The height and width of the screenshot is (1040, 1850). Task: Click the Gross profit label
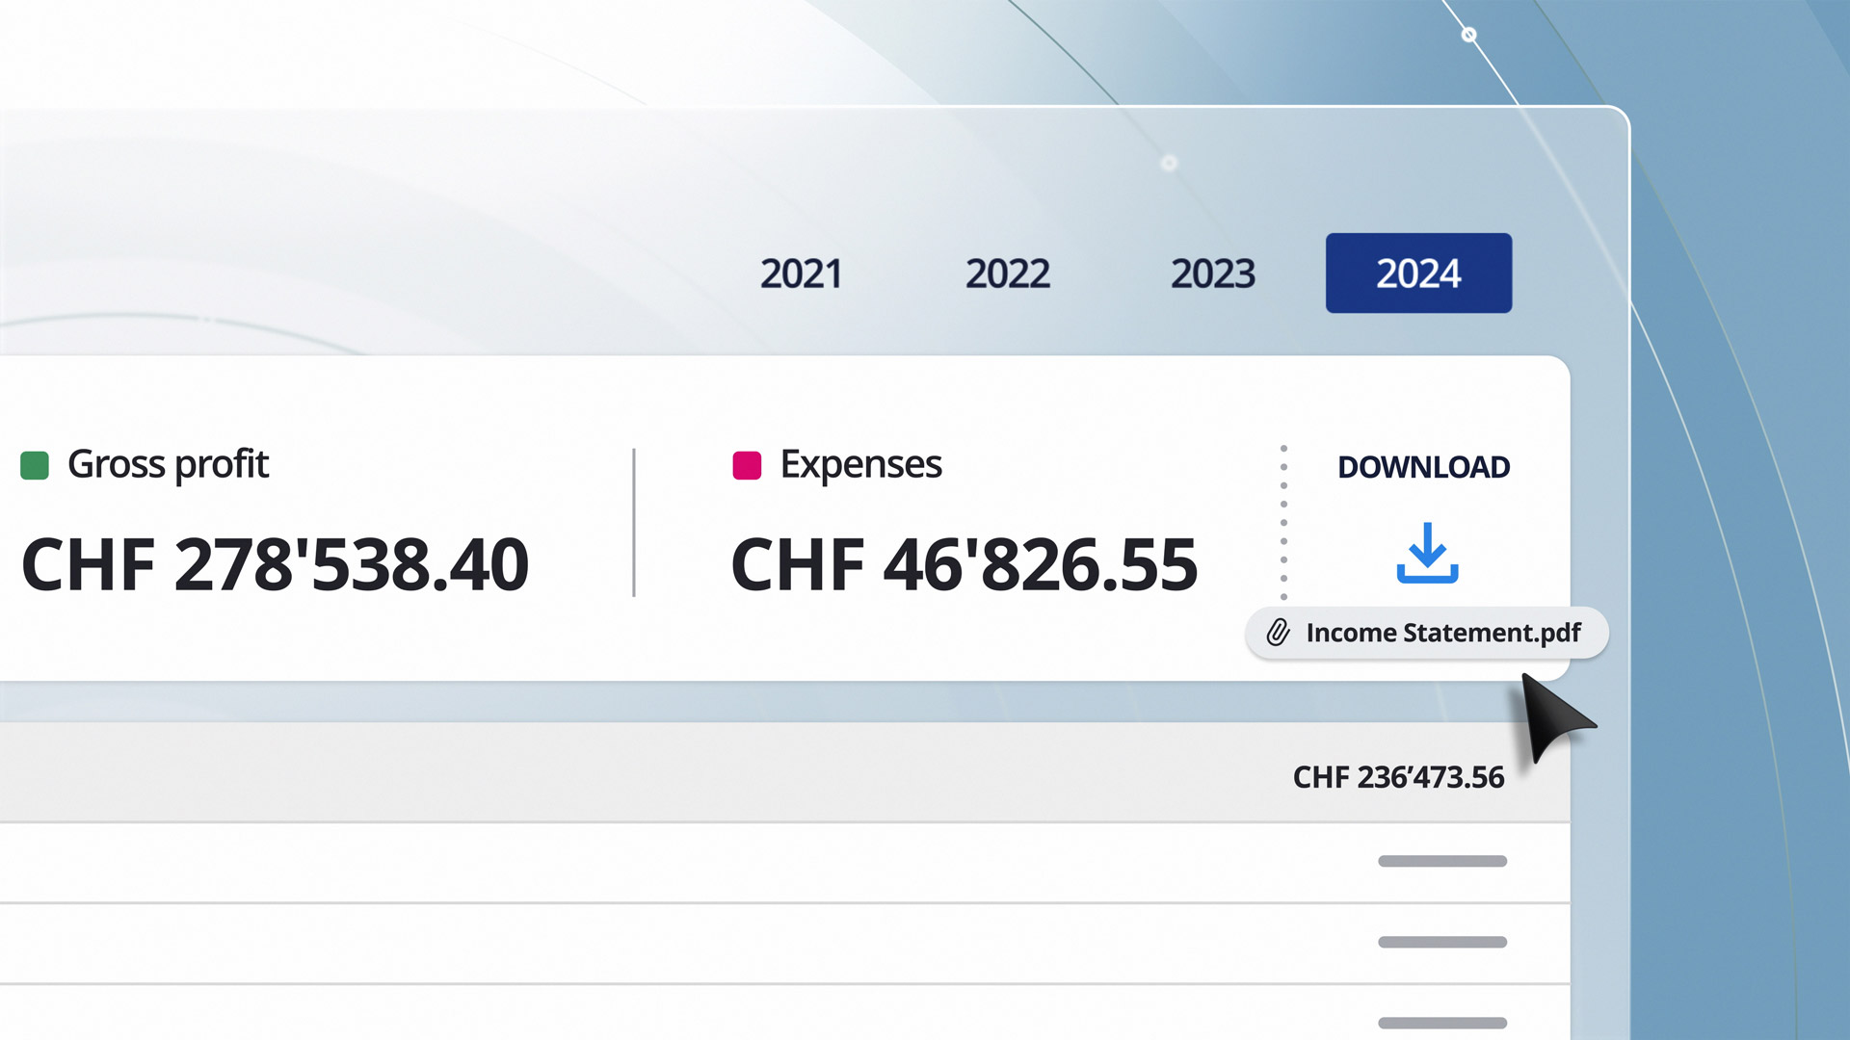click(168, 464)
